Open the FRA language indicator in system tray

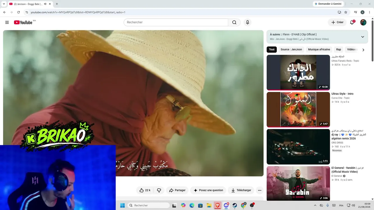click(x=341, y=205)
